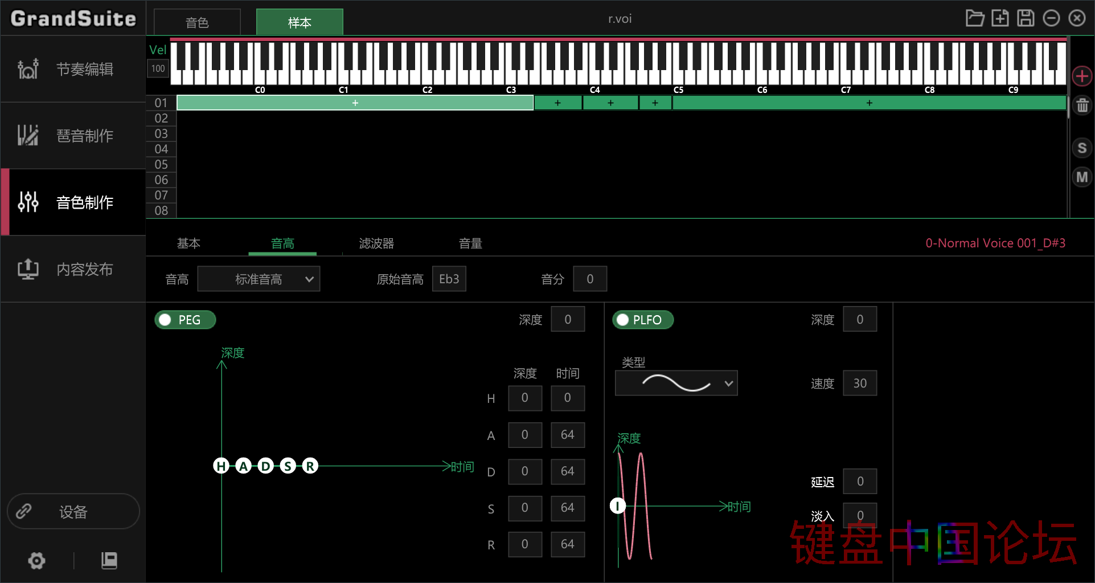Add a new sample layer with the red plus

(x=1082, y=76)
